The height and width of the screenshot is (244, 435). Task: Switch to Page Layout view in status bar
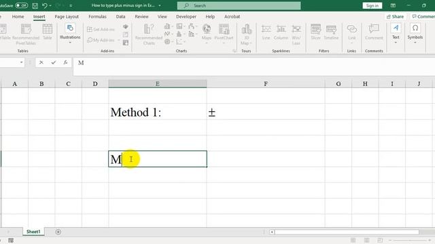[366, 241]
